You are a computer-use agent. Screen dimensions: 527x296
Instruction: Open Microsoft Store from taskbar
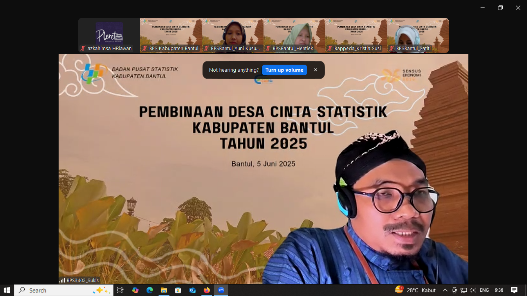(x=178, y=290)
